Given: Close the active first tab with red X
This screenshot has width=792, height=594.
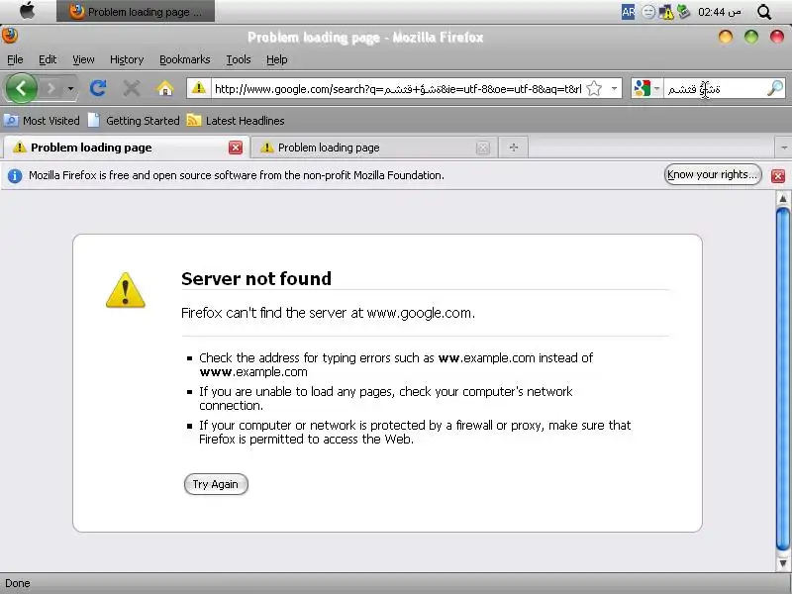Looking at the screenshot, I should pyautogui.click(x=236, y=148).
